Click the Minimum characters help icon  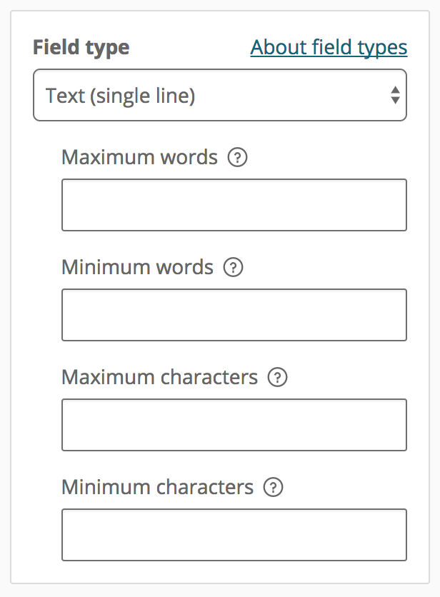(x=272, y=487)
